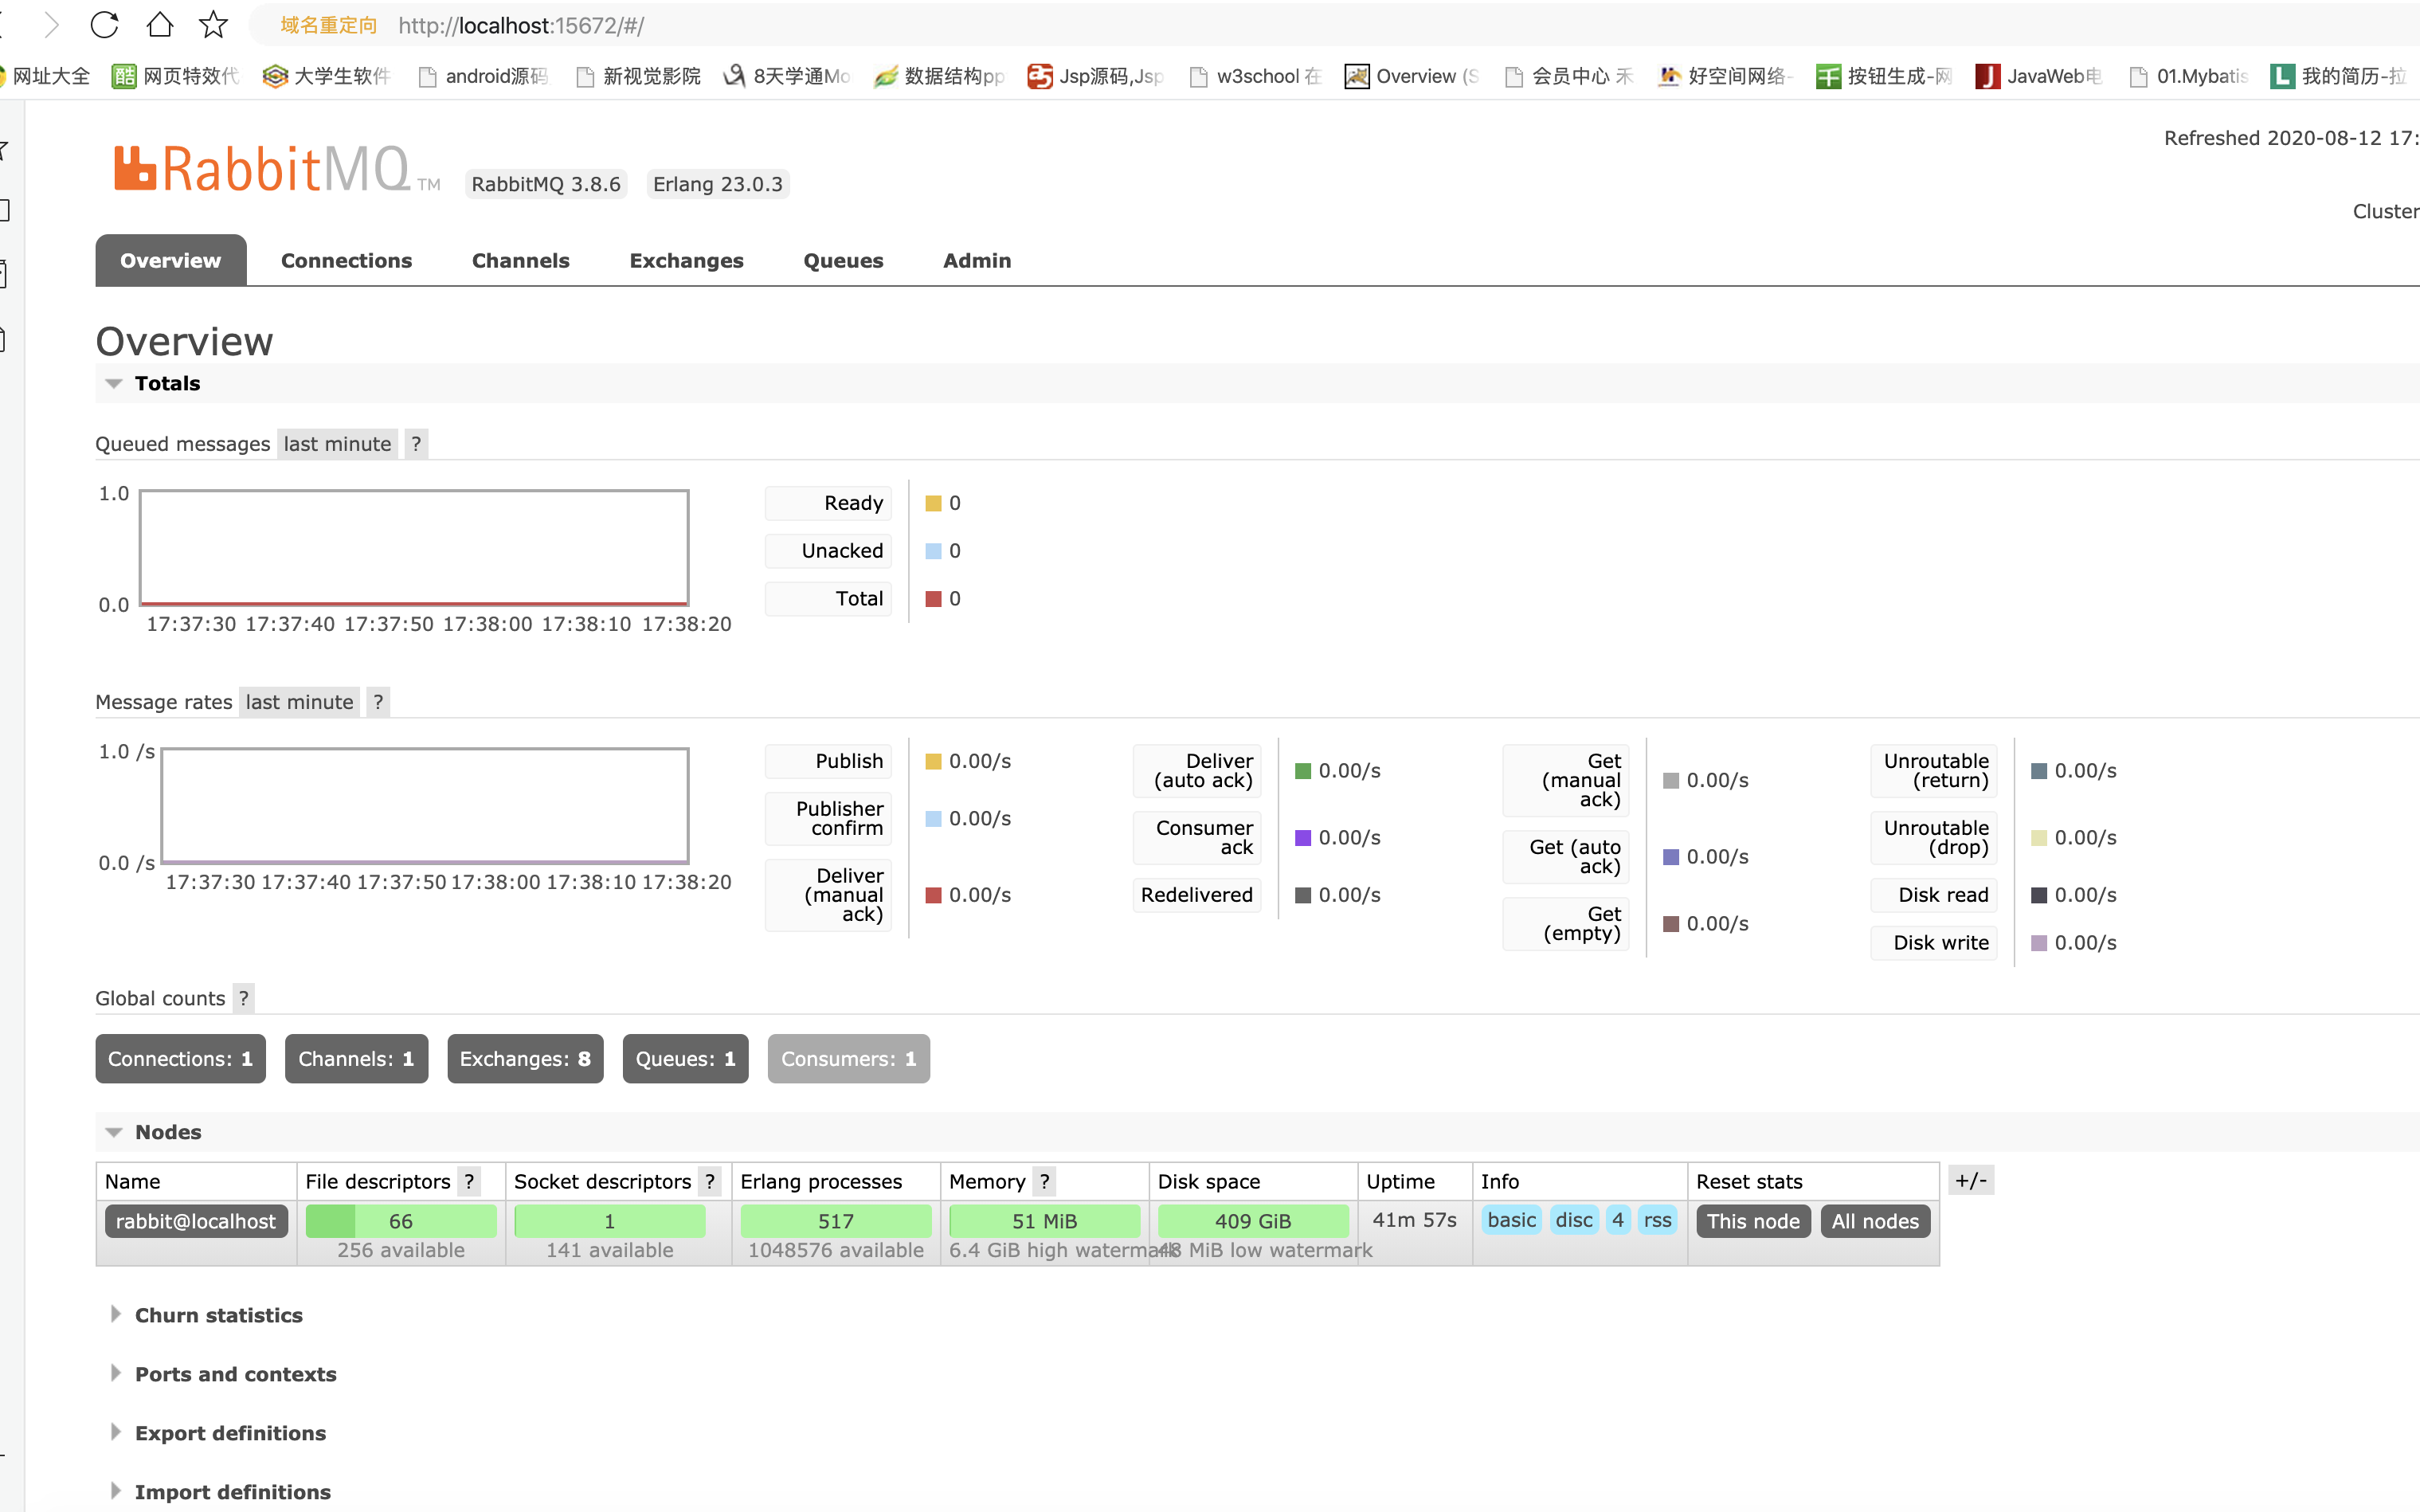Open the 好空间网络 bookmark
The width and height of the screenshot is (2420, 1512).
tap(1725, 76)
